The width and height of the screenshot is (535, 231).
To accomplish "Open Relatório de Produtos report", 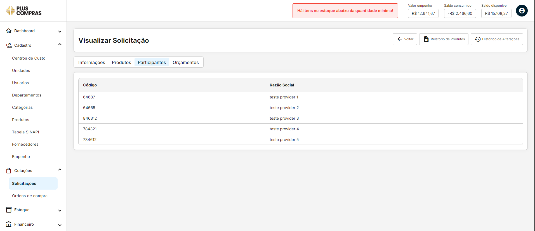I will click(x=444, y=39).
